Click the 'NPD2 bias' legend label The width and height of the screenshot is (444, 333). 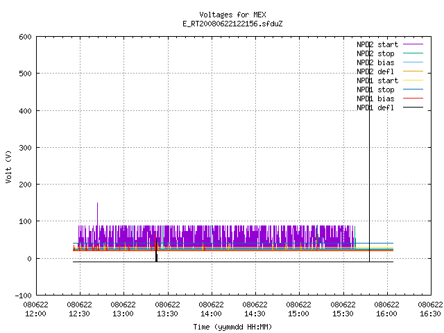coord(375,62)
